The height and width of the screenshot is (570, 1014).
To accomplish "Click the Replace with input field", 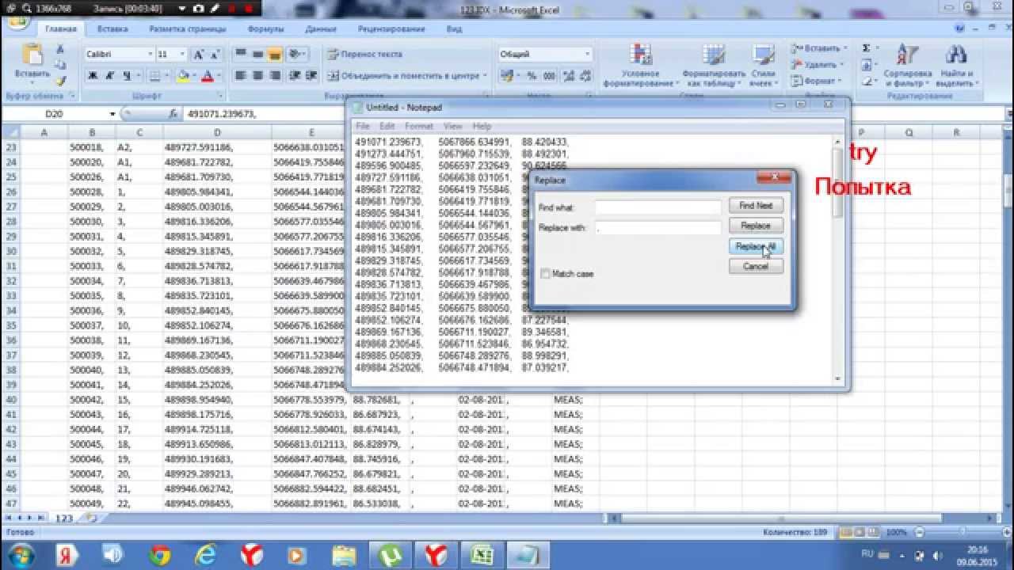I will [658, 228].
